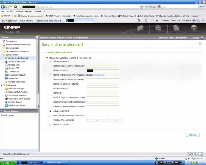Click the Servizi di rete Apple icon
The image size is (206, 165).
(x=6, y=62)
